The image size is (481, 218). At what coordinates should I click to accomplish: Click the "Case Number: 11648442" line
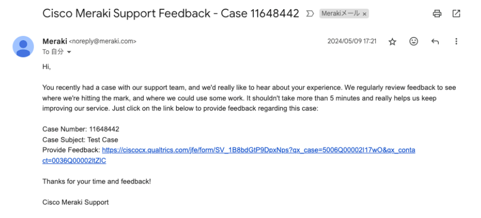(80, 129)
